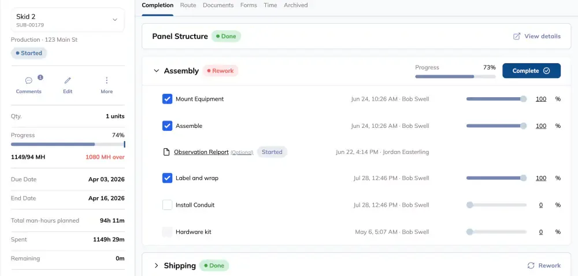Click the 'May 6, 5:07 AM · Bob Swell' text

pos(392,231)
